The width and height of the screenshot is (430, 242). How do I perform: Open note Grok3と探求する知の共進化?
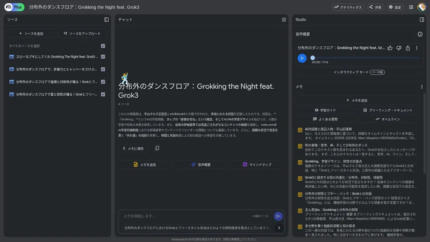point(357,182)
